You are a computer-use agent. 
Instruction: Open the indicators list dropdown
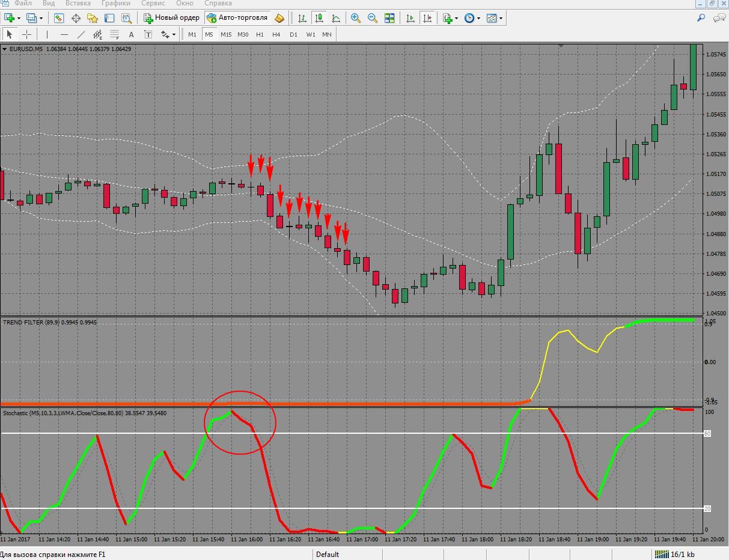(x=457, y=18)
